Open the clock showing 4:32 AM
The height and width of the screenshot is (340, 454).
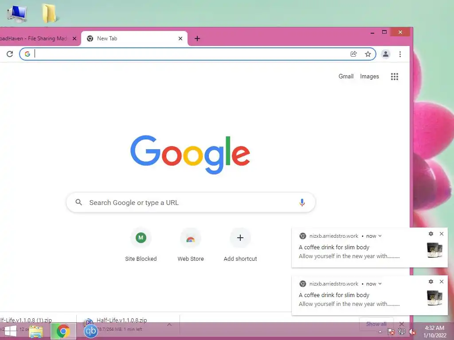[434, 332]
